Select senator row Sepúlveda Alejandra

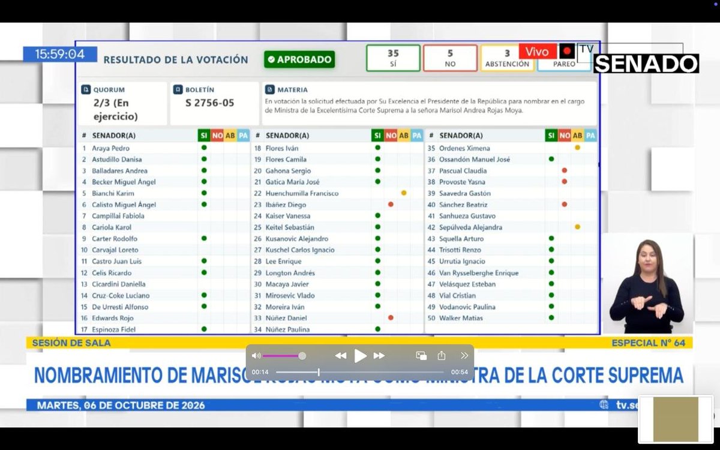511,227
